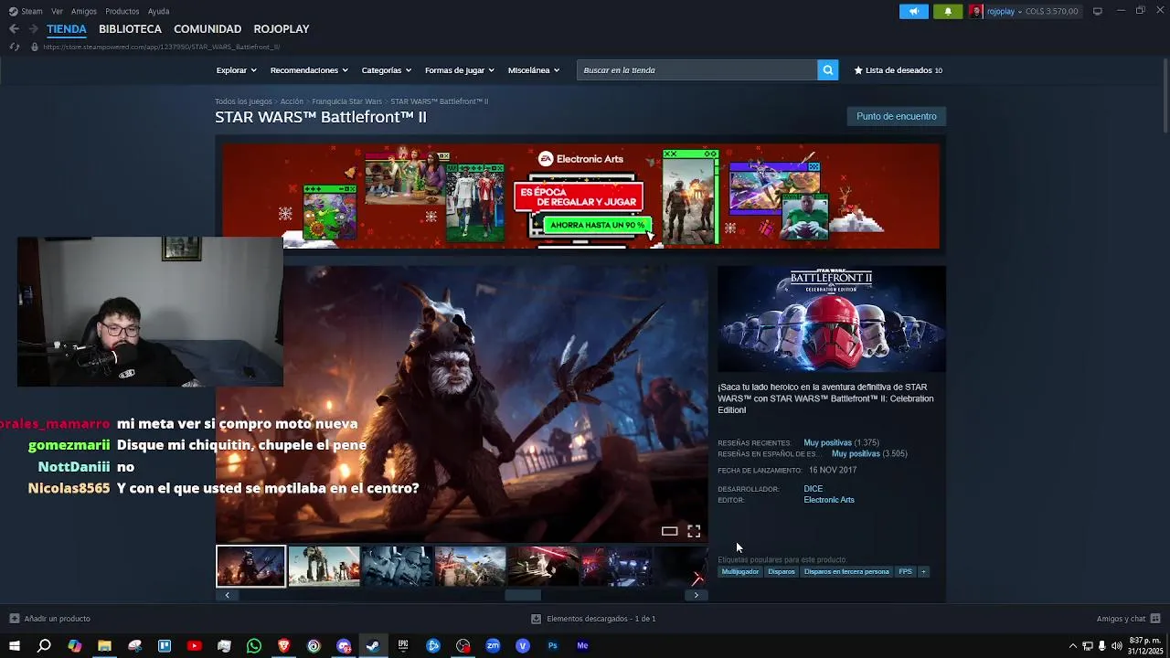Image resolution: width=1170 pixels, height=658 pixels.
Task: Click the rojoplay profile avatar
Action: pos(976,11)
